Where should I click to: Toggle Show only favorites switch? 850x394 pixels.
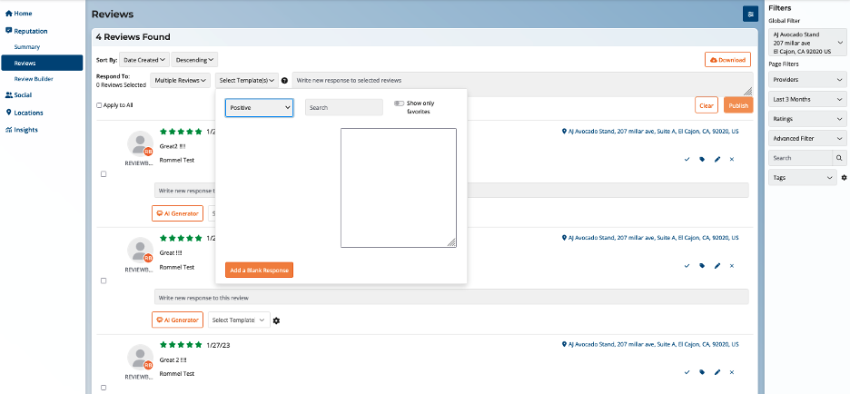click(x=399, y=103)
